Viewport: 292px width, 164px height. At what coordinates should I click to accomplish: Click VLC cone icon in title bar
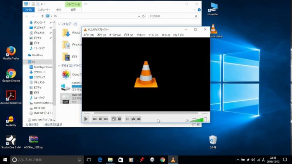coord(85,29)
